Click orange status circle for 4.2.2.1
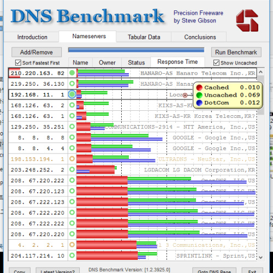Screen dimensions: 273x273 72,245
